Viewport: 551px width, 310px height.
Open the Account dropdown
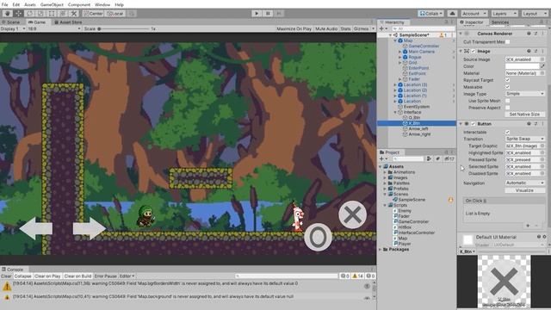click(x=474, y=14)
